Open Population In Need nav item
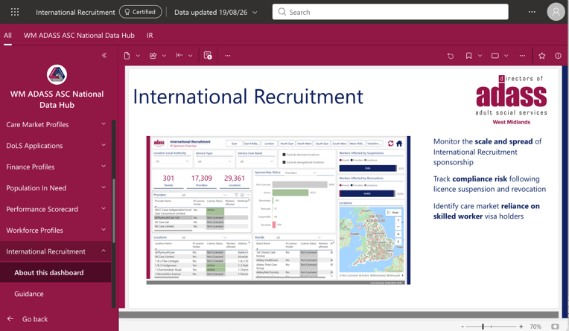This screenshot has width=569, height=331. point(56,187)
